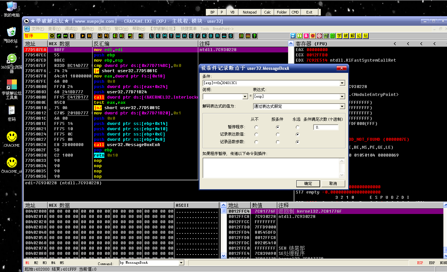
Task: Open the Memory map (M) icon
Action: (165, 36)
